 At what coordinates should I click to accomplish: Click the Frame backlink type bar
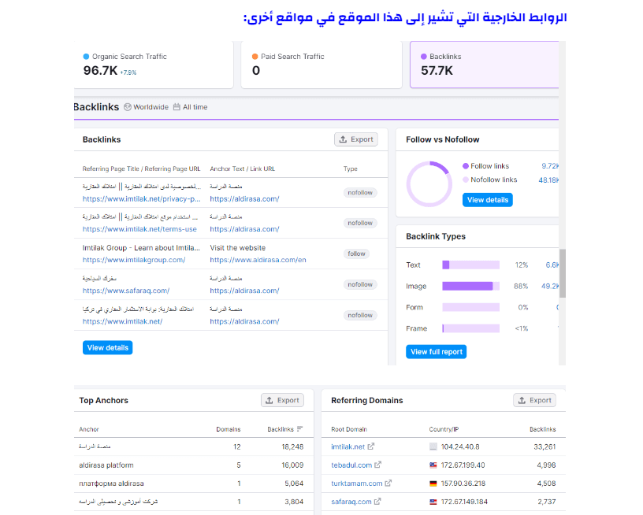[x=470, y=328]
